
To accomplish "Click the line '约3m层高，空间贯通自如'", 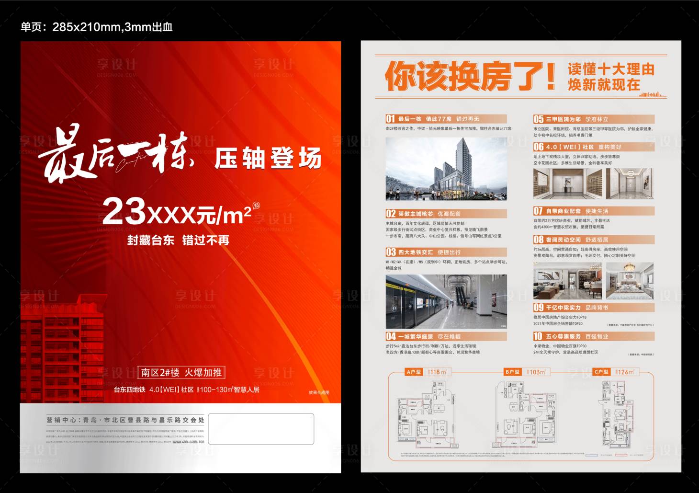I will pyautogui.click(x=580, y=249).
